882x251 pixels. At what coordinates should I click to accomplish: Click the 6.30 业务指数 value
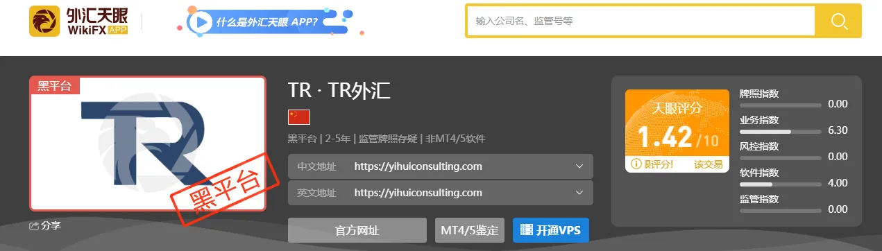838,130
